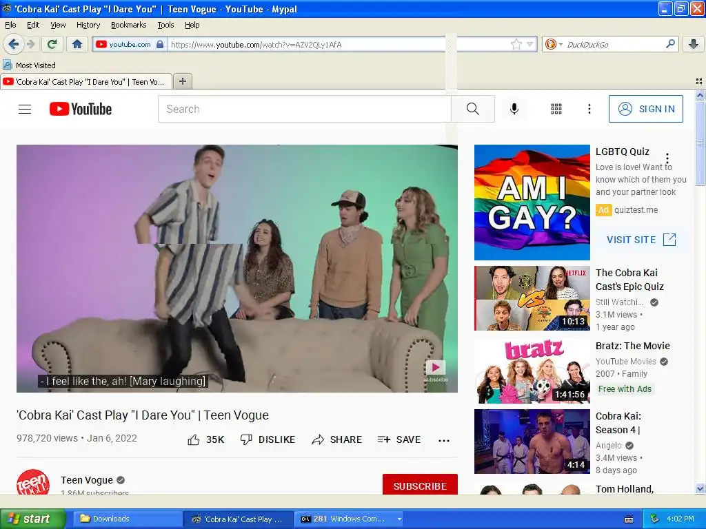This screenshot has height=529, width=706.
Task: Open the Most Visited bookmarks folder
Action: coord(30,65)
